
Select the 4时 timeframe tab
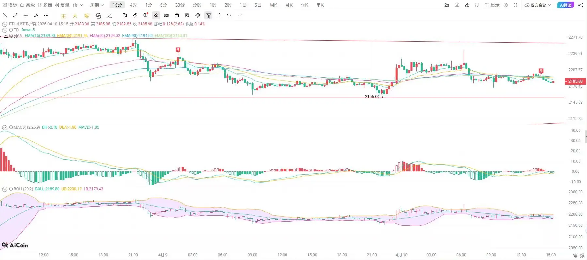point(133,5)
